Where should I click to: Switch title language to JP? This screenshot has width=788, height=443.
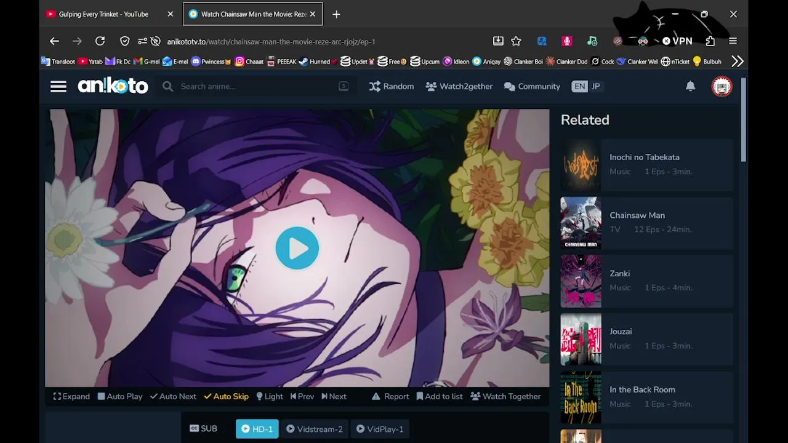point(595,87)
